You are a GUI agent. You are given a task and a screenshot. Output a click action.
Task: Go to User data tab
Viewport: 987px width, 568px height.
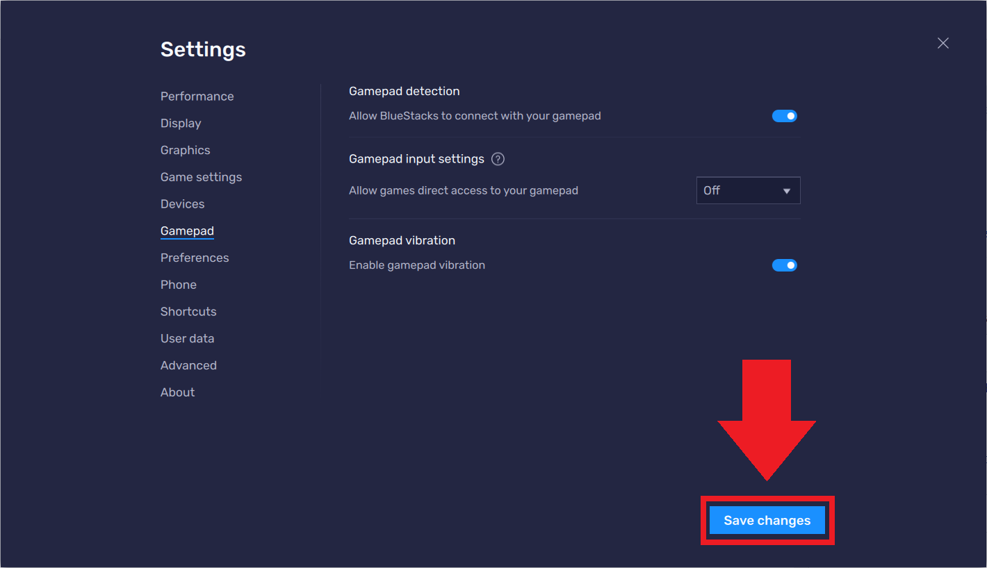tap(188, 339)
